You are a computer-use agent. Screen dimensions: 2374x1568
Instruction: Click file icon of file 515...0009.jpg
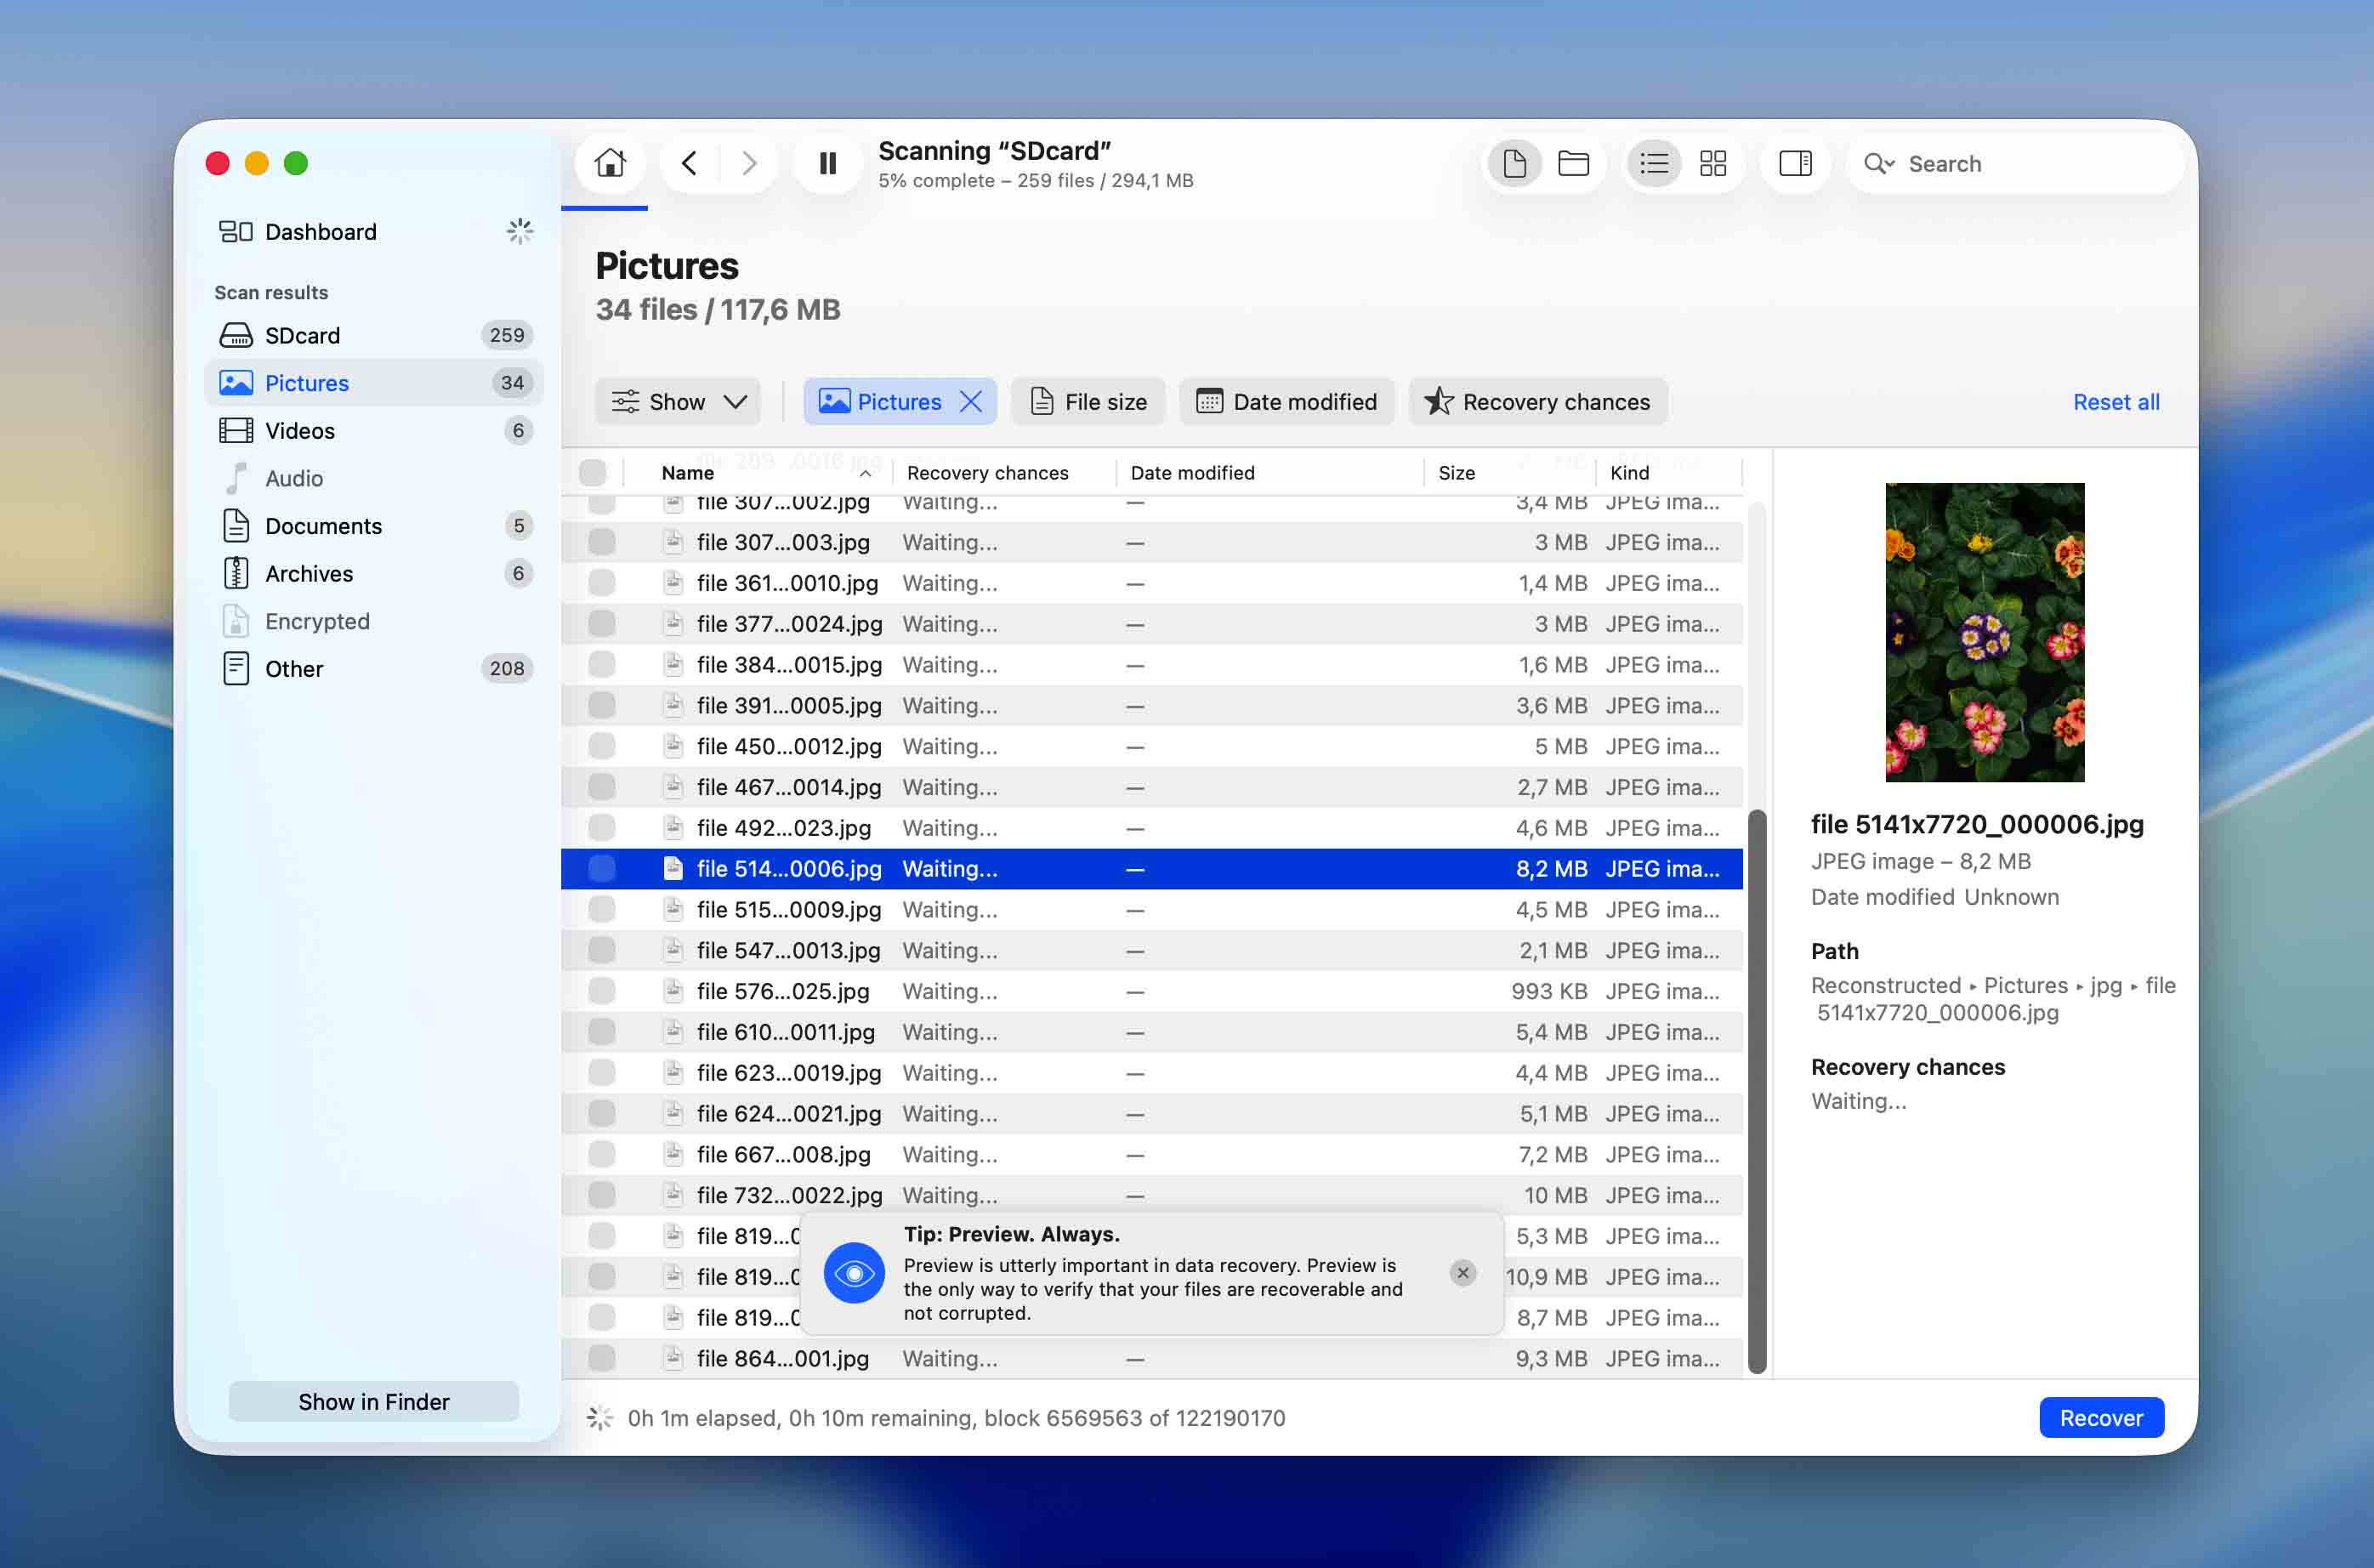coord(673,909)
